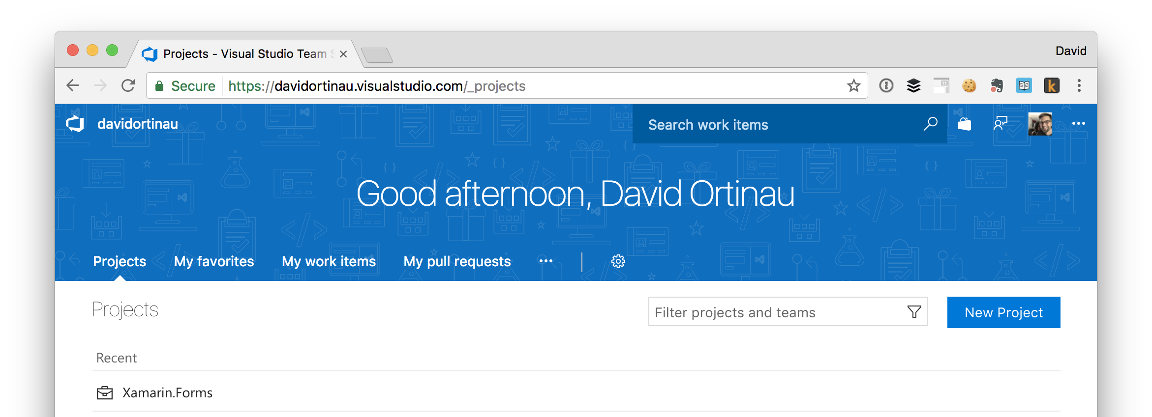This screenshot has height=417, width=1152.
Task: Click the Filter projects and teams box
Action: 777,312
